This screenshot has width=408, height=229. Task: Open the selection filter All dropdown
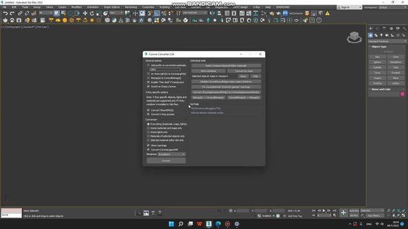(45, 13)
